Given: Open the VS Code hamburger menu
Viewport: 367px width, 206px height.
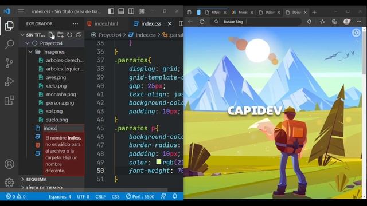Looking at the screenshot, I should pyautogui.click(x=21, y=11).
